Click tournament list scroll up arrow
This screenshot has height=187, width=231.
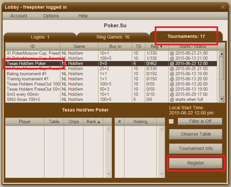click(x=222, y=54)
